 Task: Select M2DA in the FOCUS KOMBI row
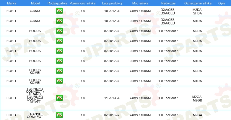(197, 71)
